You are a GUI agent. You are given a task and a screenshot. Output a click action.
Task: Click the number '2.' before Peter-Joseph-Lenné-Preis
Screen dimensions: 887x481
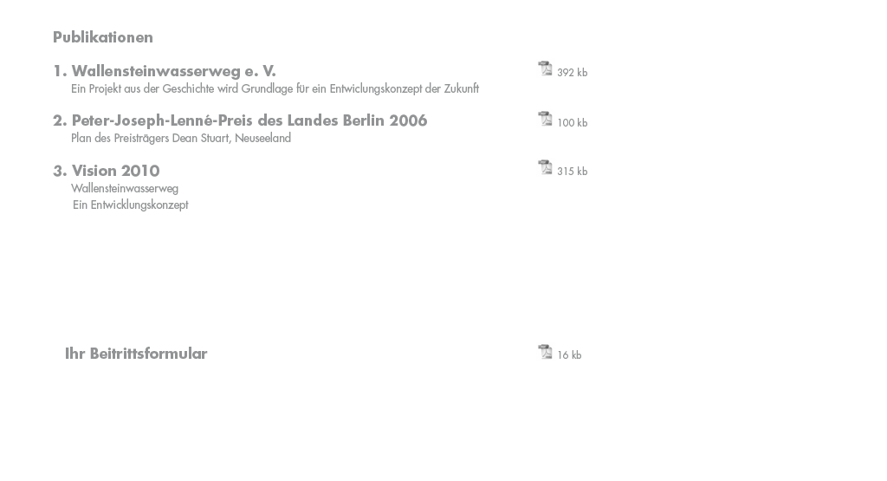[60, 120]
